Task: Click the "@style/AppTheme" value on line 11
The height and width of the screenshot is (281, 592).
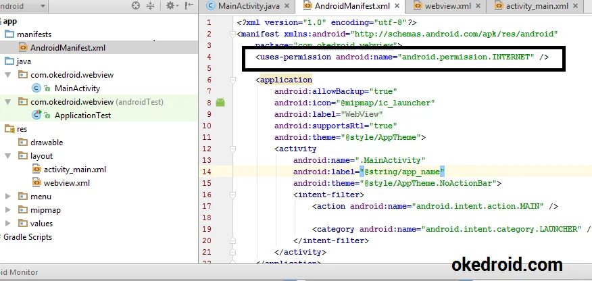Action: 381,137
